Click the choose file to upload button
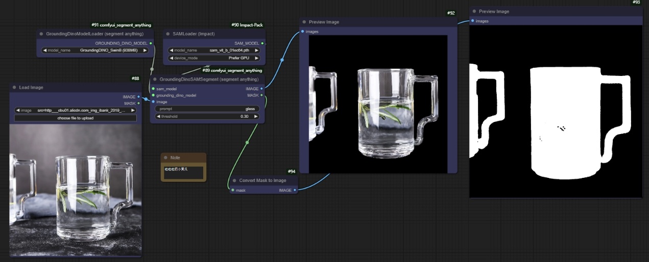649x262 pixels. click(x=76, y=118)
